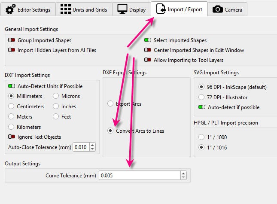277x204 pixels.
Task: Select Inches as DXF import unit
Action: (56, 107)
